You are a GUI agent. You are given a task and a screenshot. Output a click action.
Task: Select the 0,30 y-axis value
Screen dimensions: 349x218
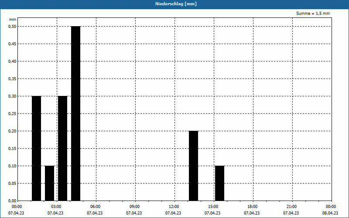pos(12,96)
